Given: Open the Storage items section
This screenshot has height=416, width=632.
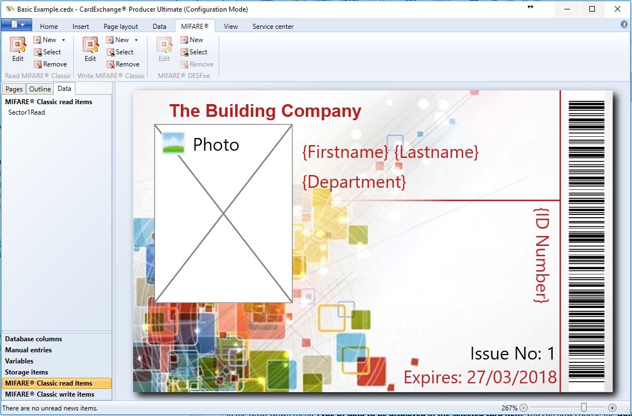Looking at the screenshot, I should click(x=57, y=372).
